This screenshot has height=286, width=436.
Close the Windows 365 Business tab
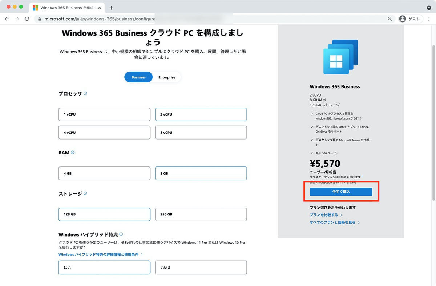[100, 8]
